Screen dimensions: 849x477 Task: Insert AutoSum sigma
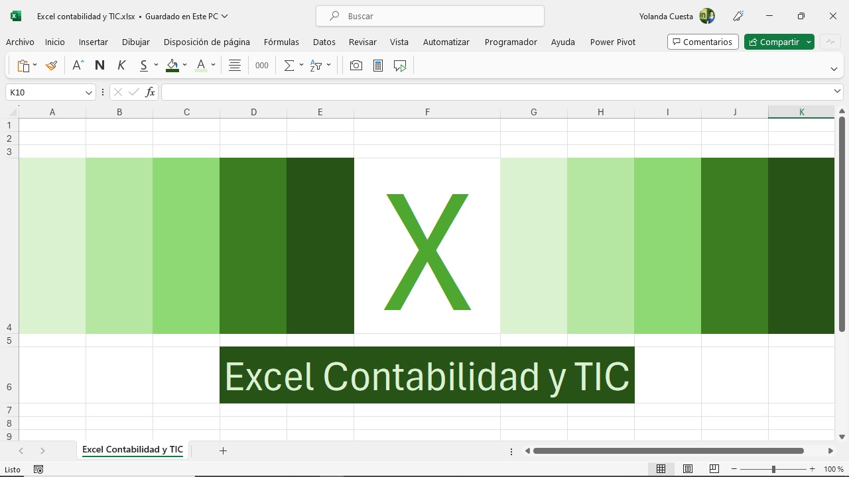click(289, 66)
